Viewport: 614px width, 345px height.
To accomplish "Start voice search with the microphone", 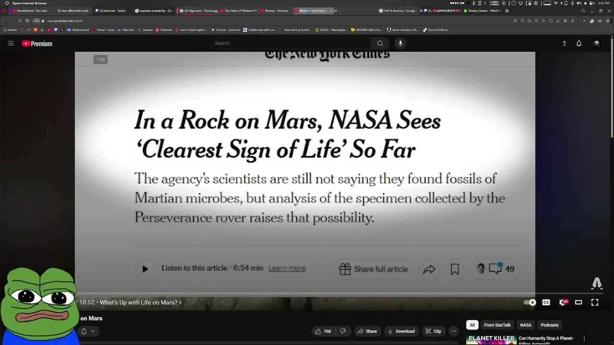I will (401, 43).
